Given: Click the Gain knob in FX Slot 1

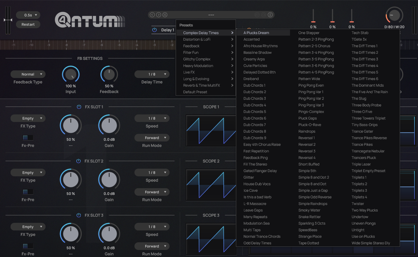Looking at the screenshot, I should click(109, 125).
